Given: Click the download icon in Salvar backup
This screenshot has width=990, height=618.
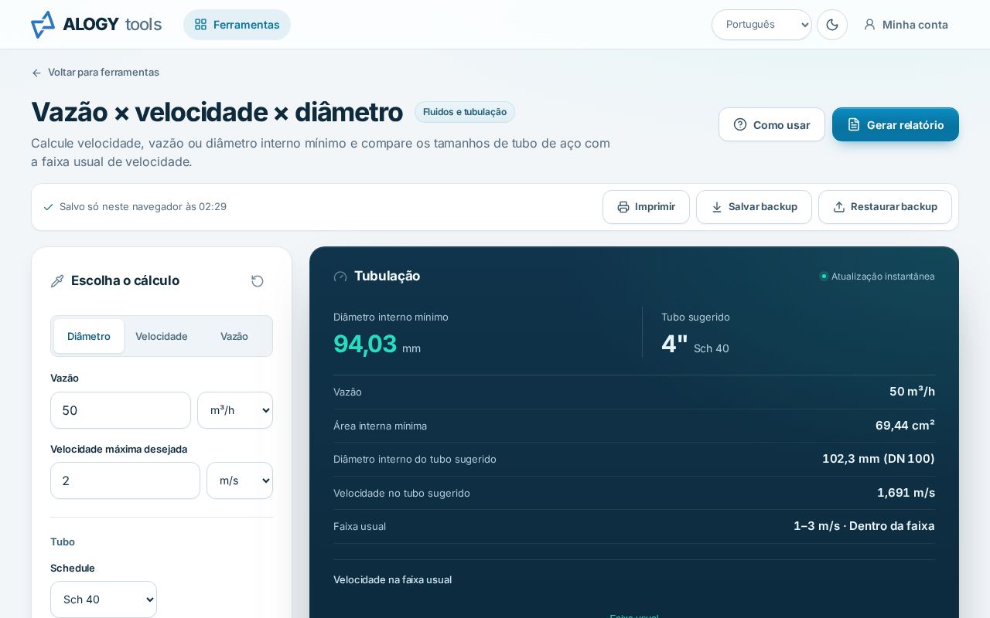Looking at the screenshot, I should [x=717, y=207].
